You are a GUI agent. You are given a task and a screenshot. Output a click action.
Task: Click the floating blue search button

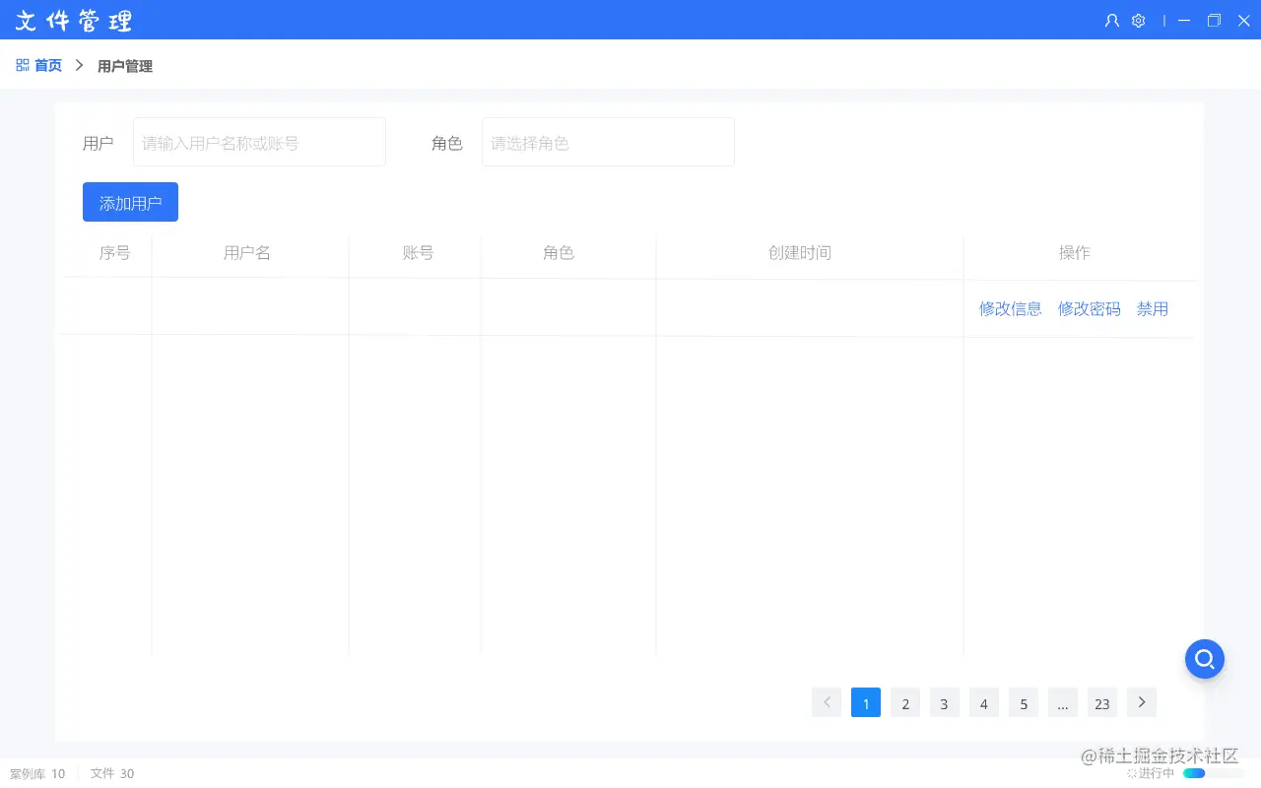1205,659
